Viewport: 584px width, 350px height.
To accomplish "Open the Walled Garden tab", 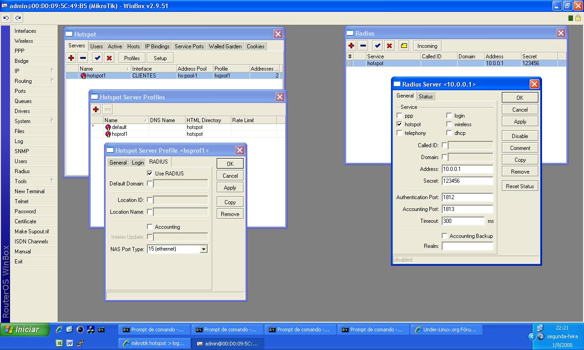I will point(225,46).
